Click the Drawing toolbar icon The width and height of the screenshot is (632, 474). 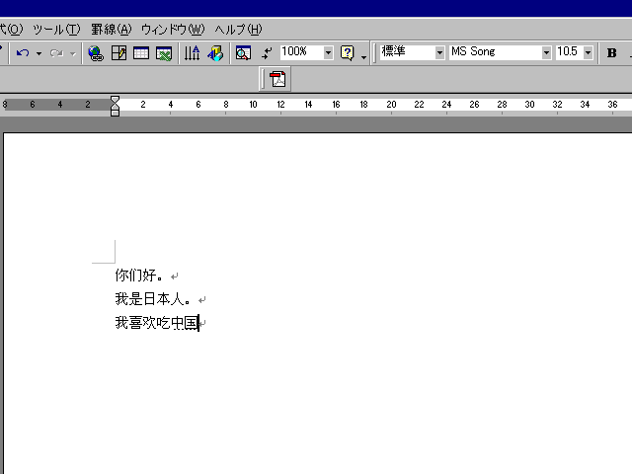coord(215,52)
